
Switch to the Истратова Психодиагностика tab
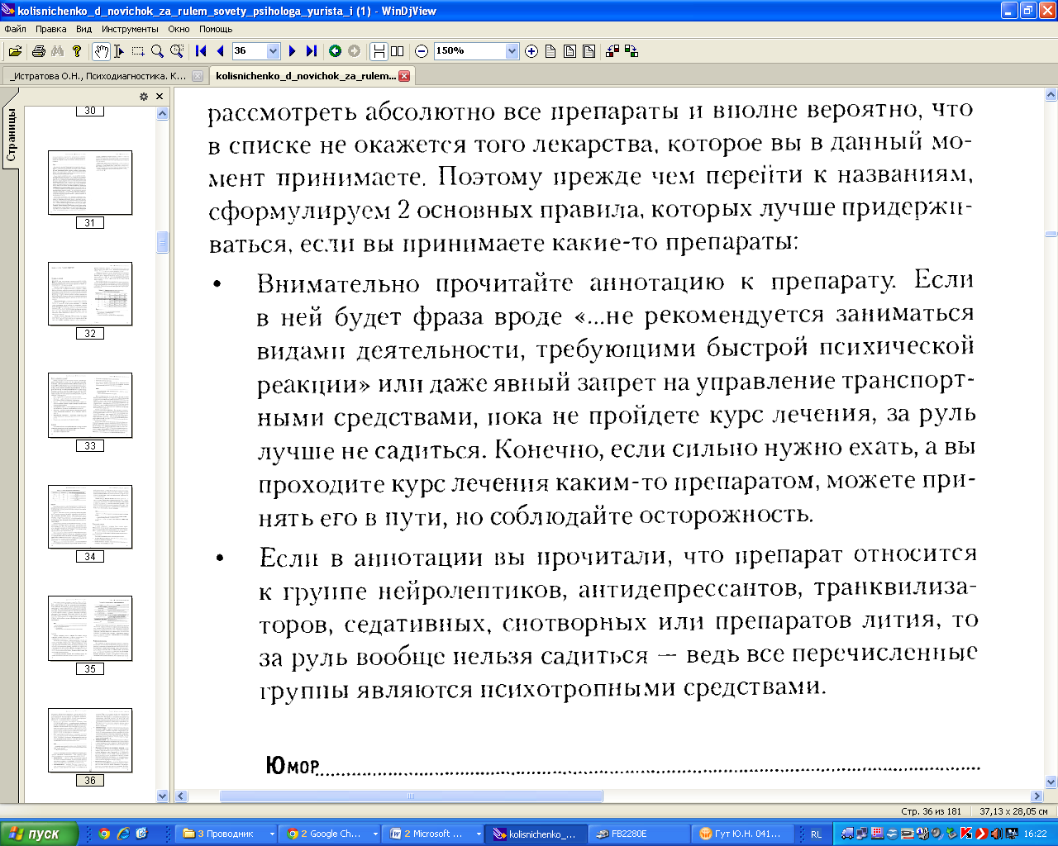(x=99, y=76)
